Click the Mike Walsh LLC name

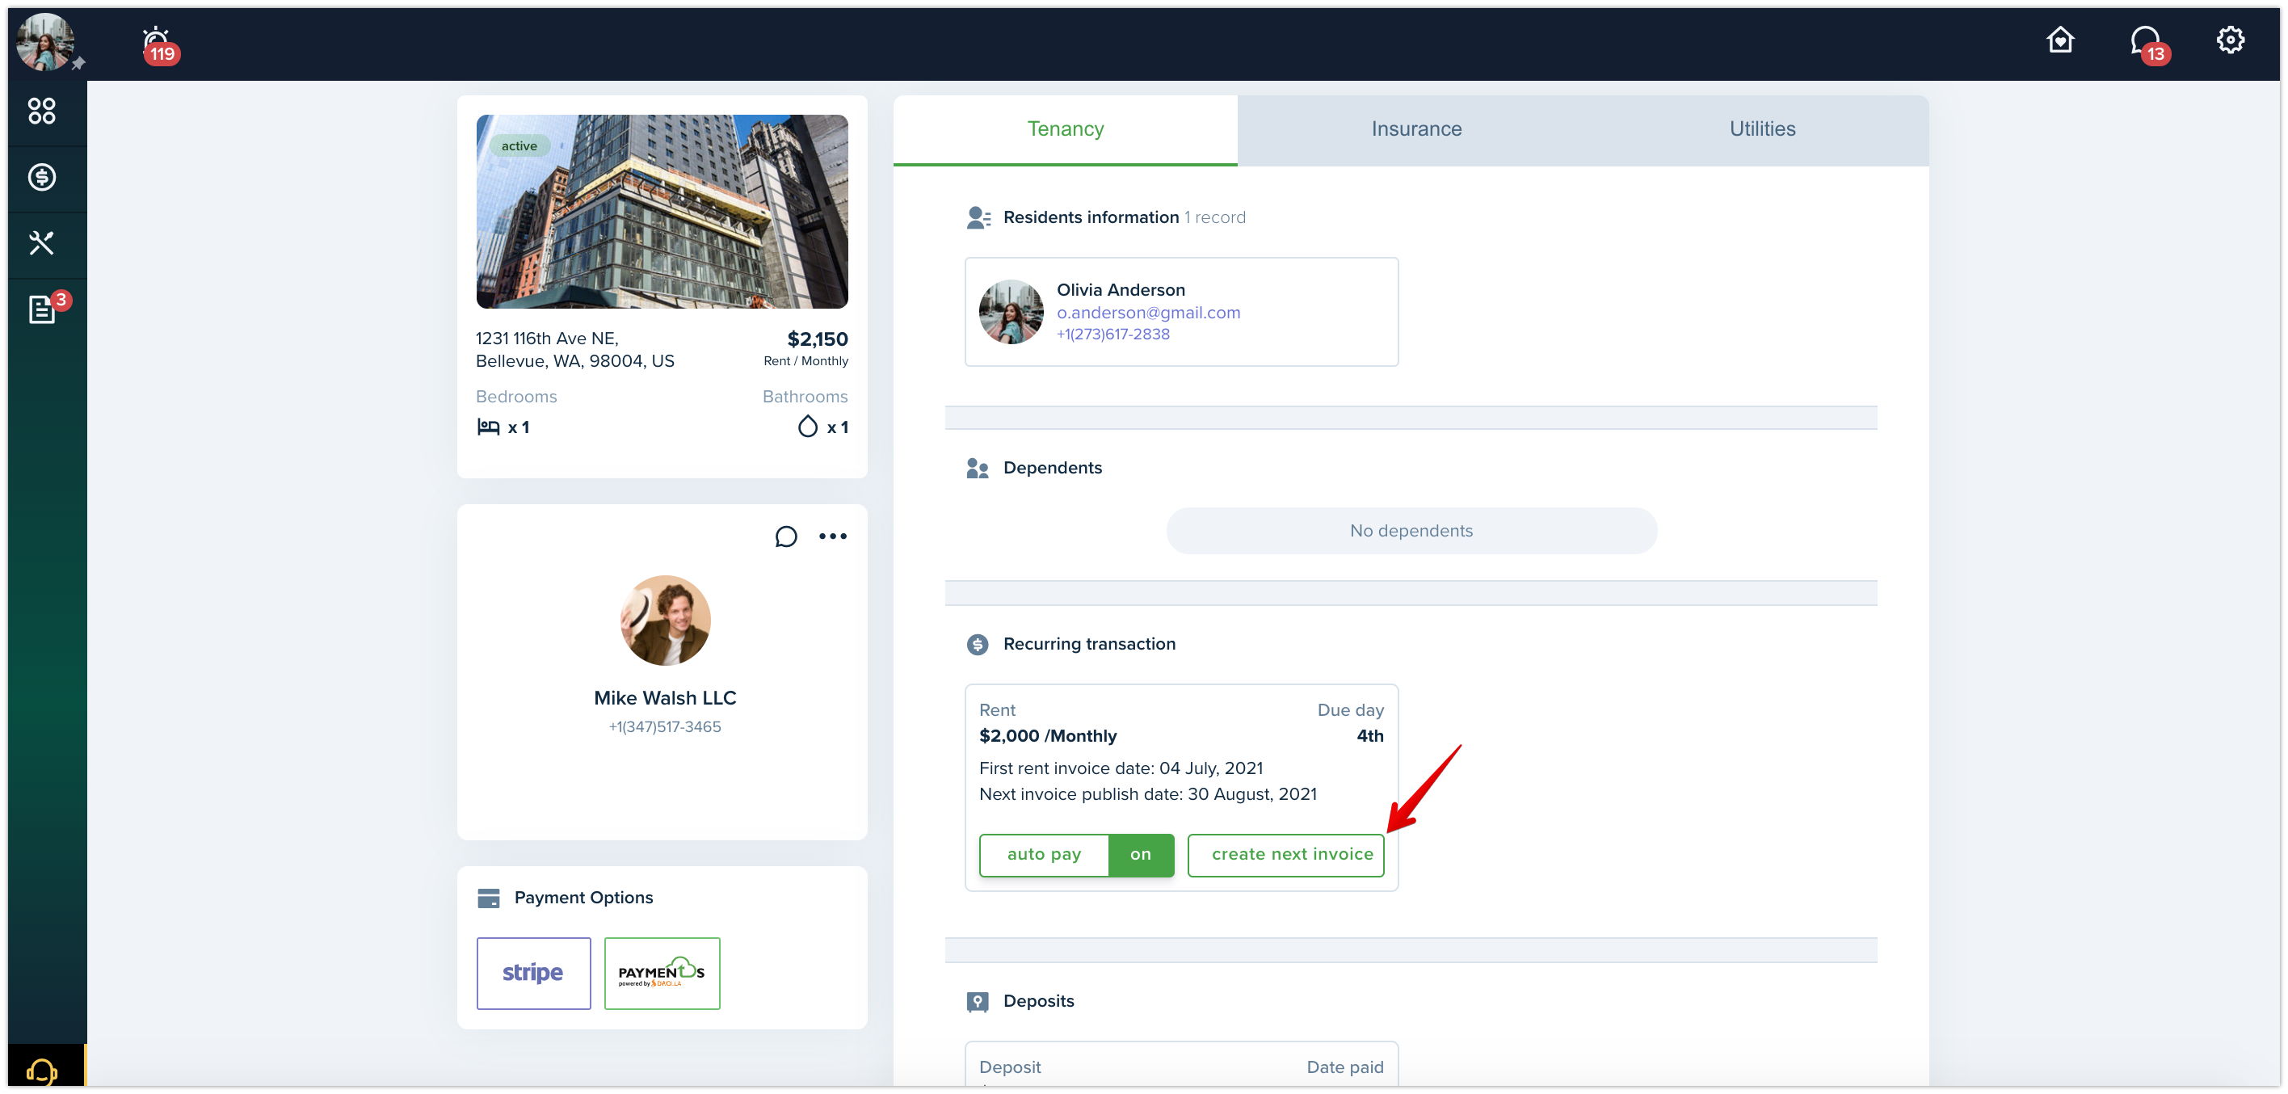(664, 698)
